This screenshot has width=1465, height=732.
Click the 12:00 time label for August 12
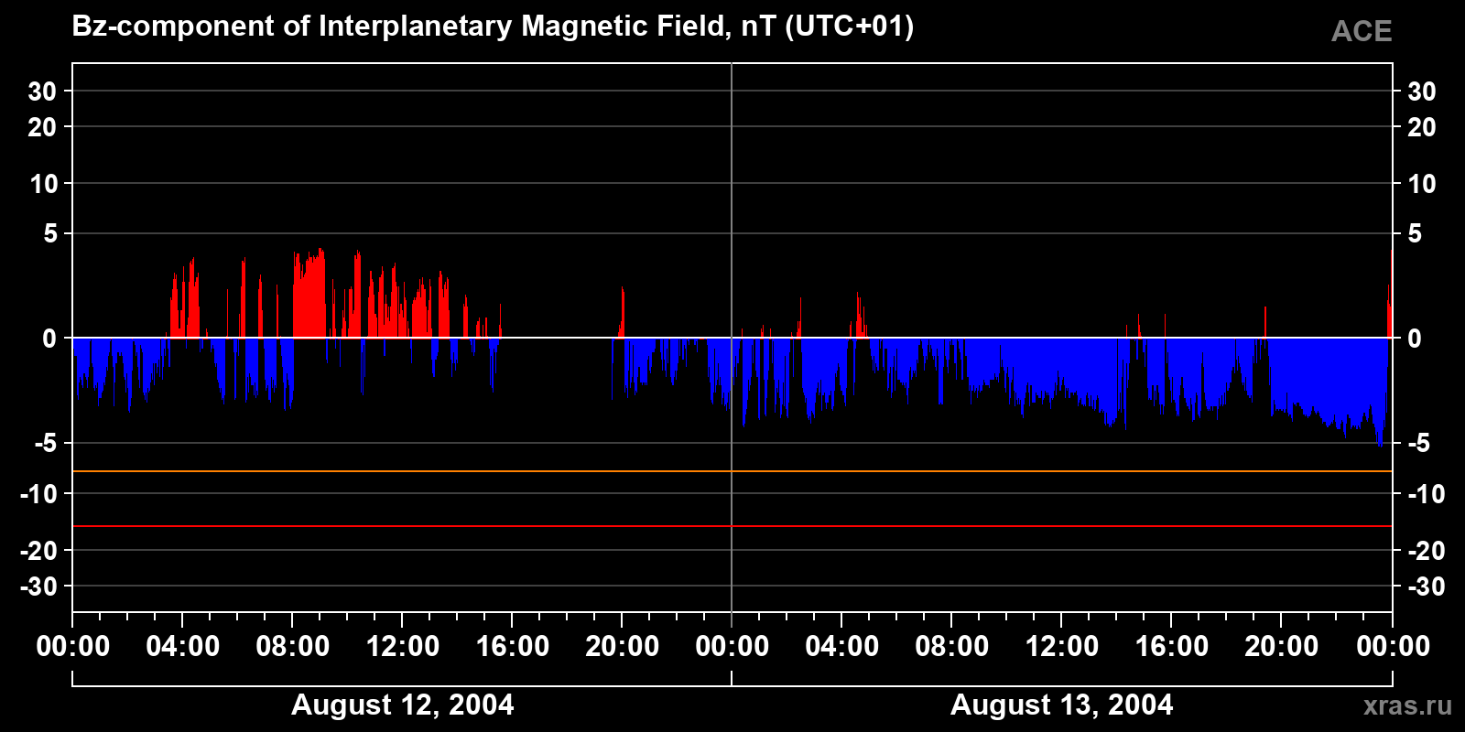tap(403, 647)
